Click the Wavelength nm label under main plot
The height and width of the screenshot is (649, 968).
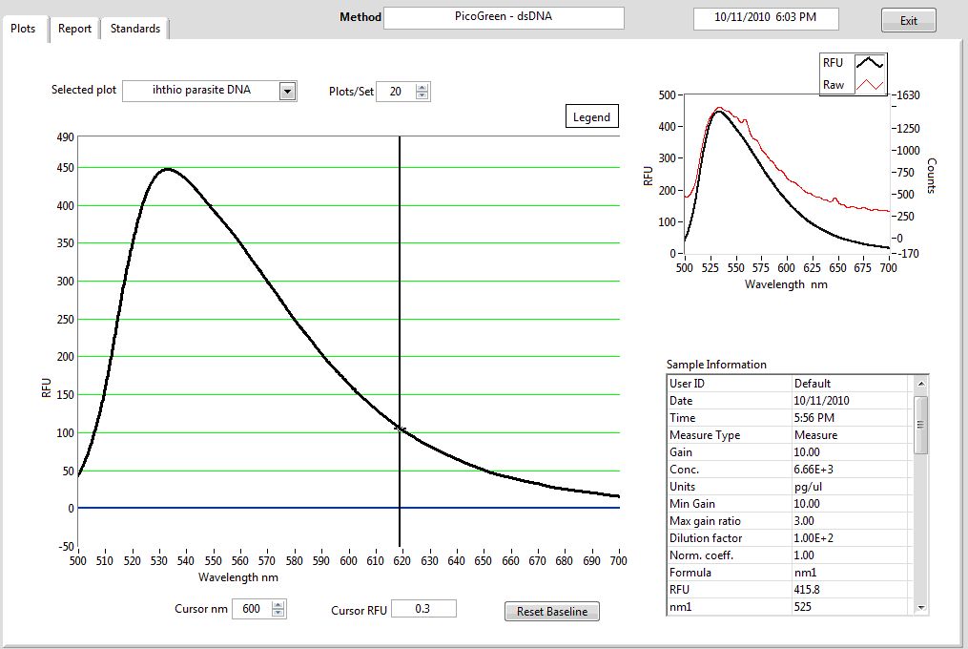(x=238, y=577)
